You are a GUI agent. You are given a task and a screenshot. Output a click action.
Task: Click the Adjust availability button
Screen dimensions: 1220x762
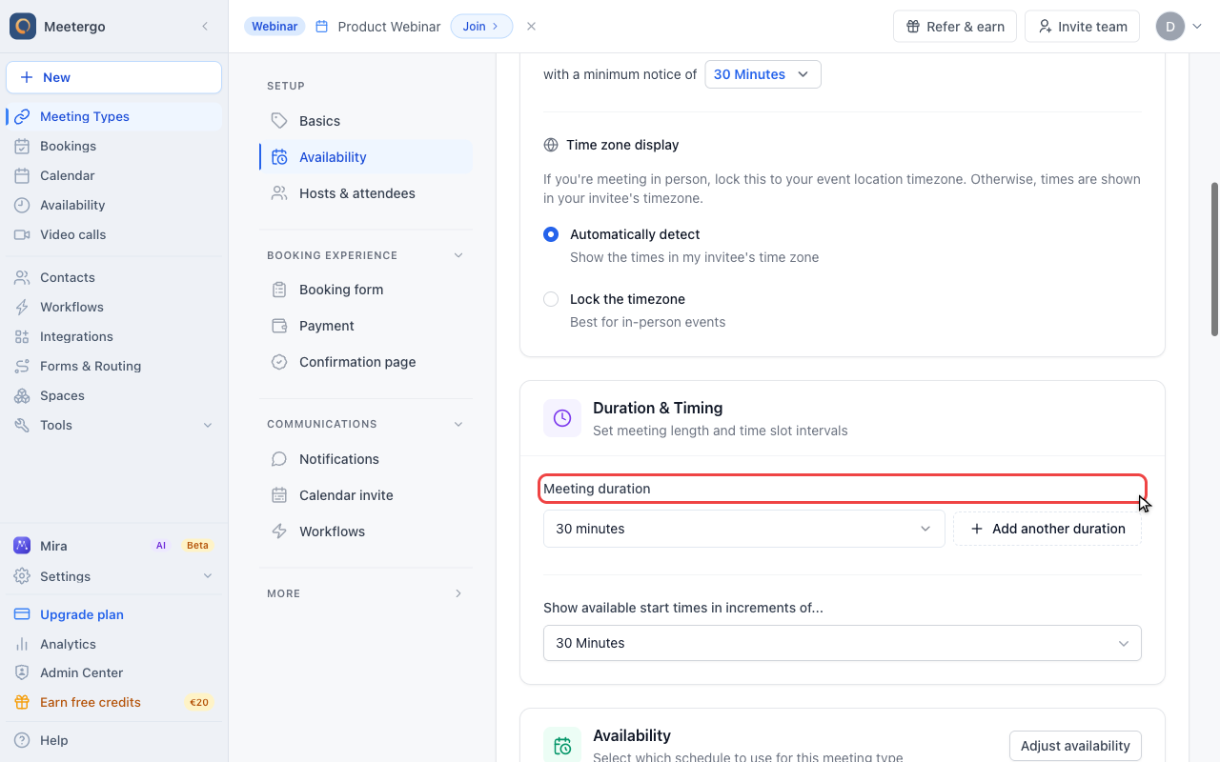pyautogui.click(x=1075, y=746)
